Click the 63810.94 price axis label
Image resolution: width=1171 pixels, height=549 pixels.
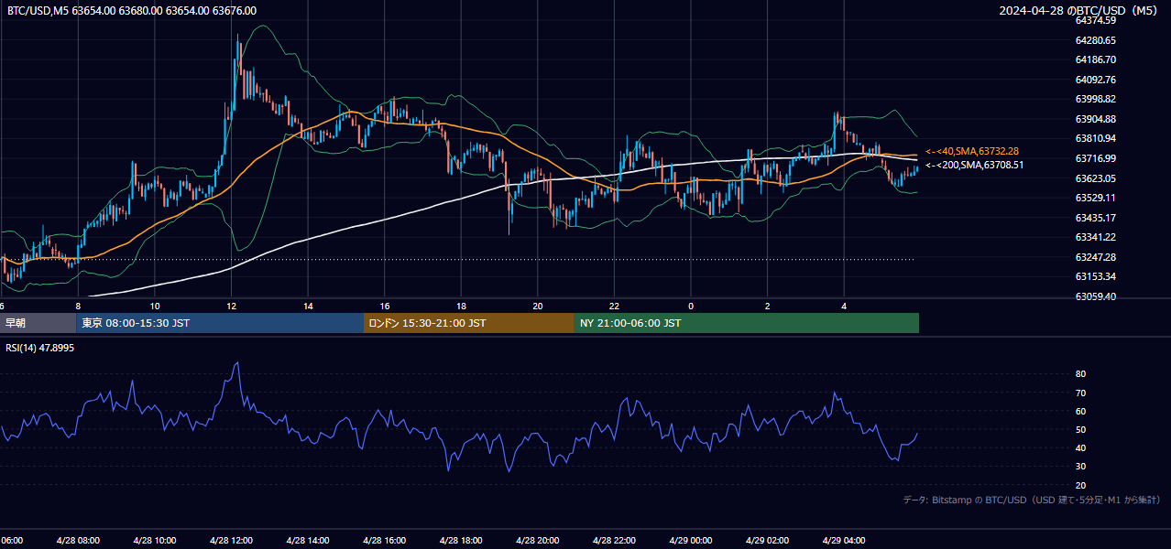point(1096,138)
